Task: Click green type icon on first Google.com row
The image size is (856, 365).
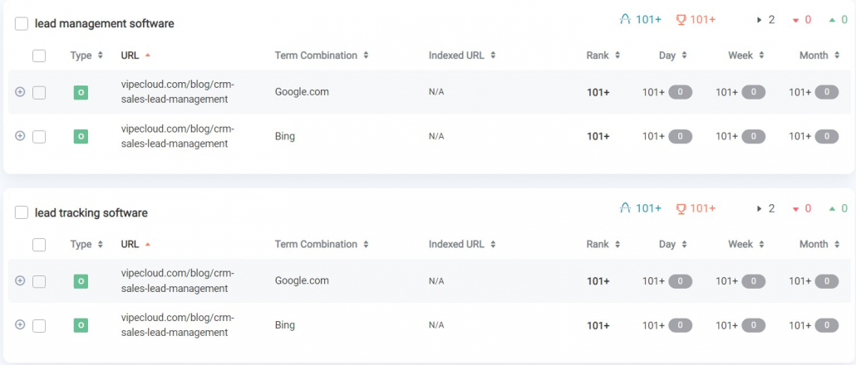Action: tap(81, 93)
